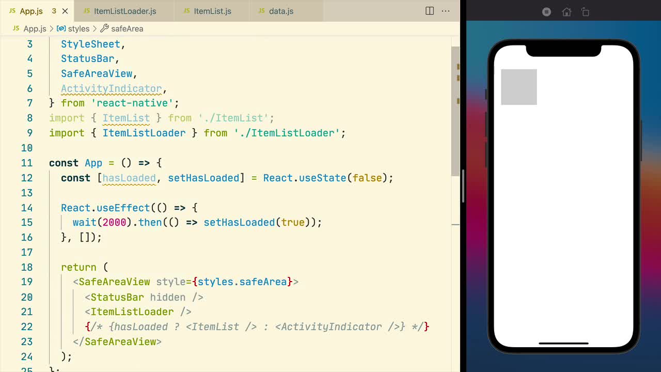Screen dimensions: 661x372
Task: Expand the App.js breadcrumb dropdown
Action: point(35,29)
